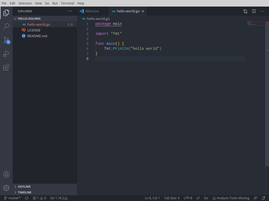
Task: Click the closing brace on line 7
Action: tap(96, 54)
